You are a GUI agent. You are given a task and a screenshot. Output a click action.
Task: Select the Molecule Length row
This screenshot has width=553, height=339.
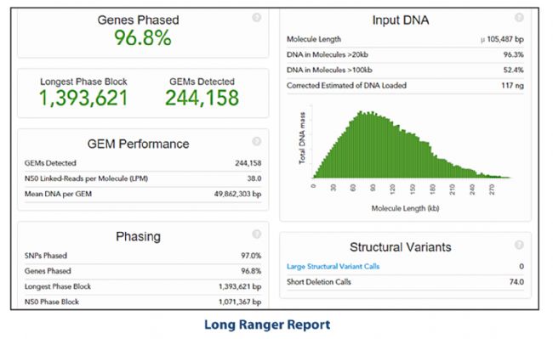coord(405,39)
